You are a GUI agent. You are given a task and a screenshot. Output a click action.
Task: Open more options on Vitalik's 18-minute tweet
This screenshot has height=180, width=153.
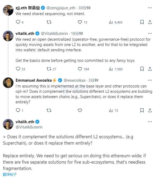150,33
